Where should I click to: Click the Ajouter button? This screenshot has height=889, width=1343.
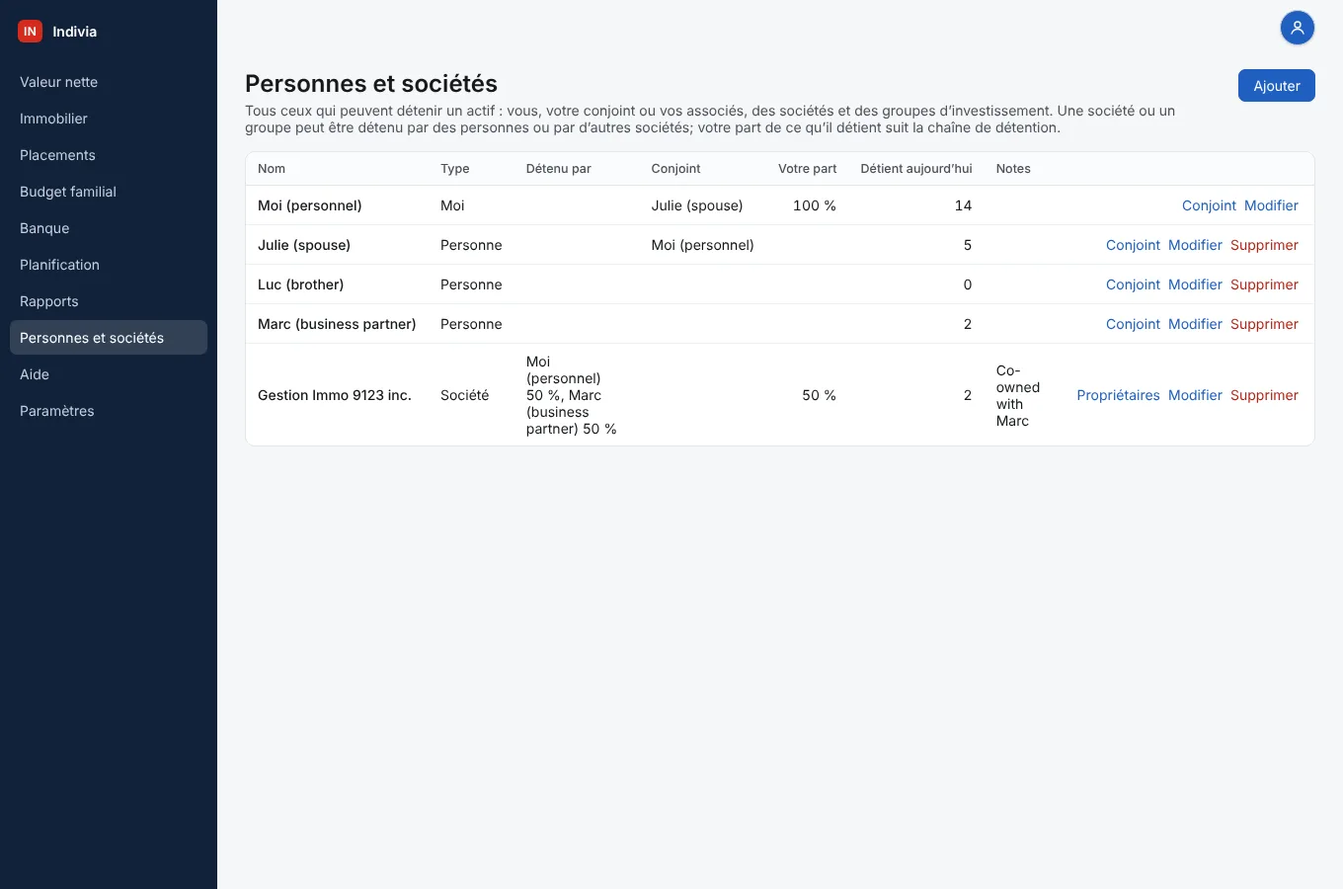(x=1277, y=86)
